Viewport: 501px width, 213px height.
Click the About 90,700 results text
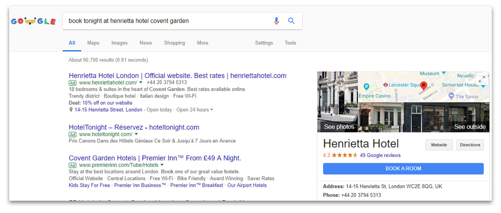tap(108, 60)
